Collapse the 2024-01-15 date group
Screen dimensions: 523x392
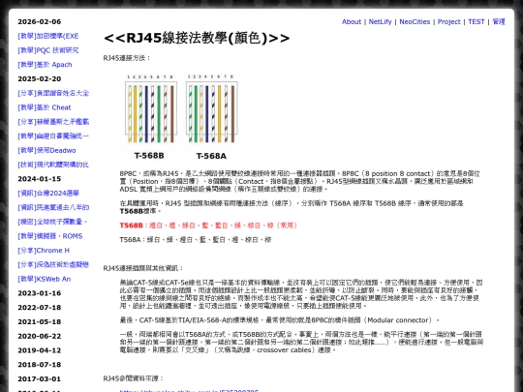tap(40, 179)
